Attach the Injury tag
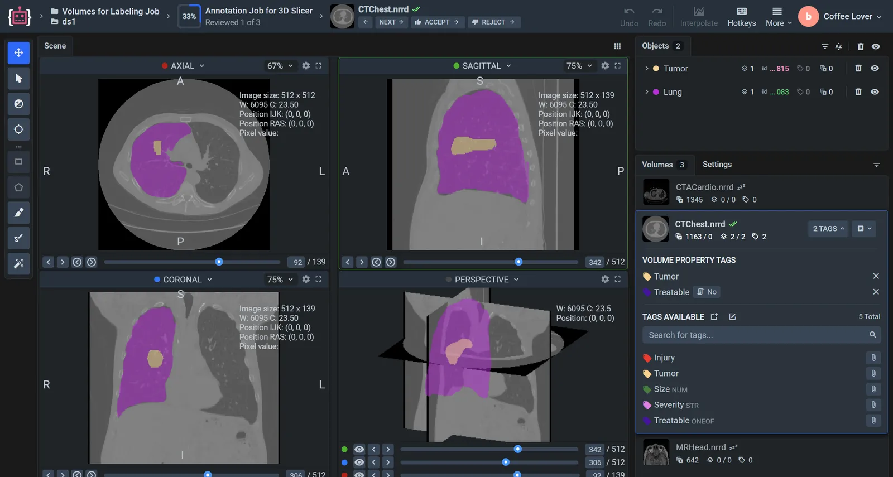The height and width of the screenshot is (477, 893). click(x=873, y=358)
